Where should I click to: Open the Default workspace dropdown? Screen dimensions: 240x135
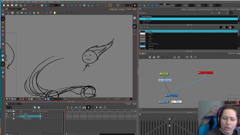tap(59, 5)
